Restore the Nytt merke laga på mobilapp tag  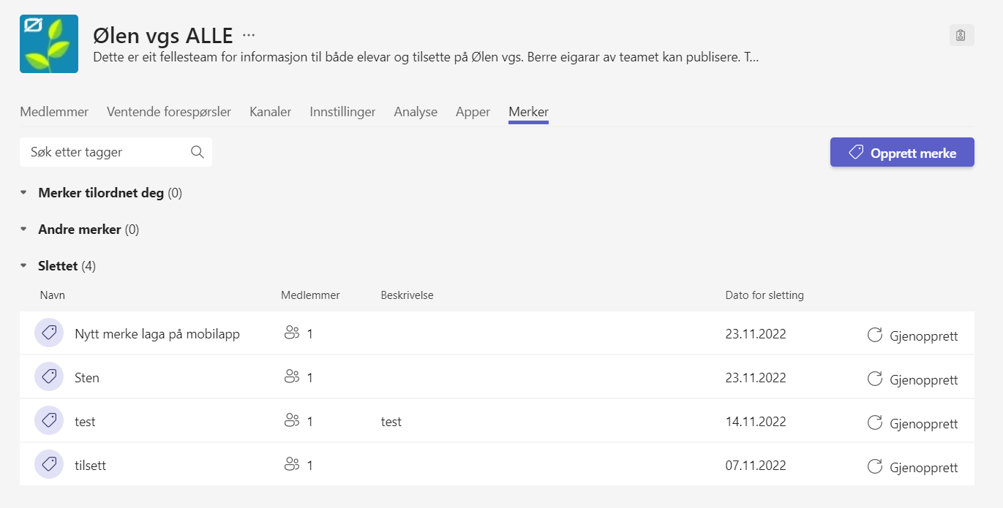click(x=913, y=336)
